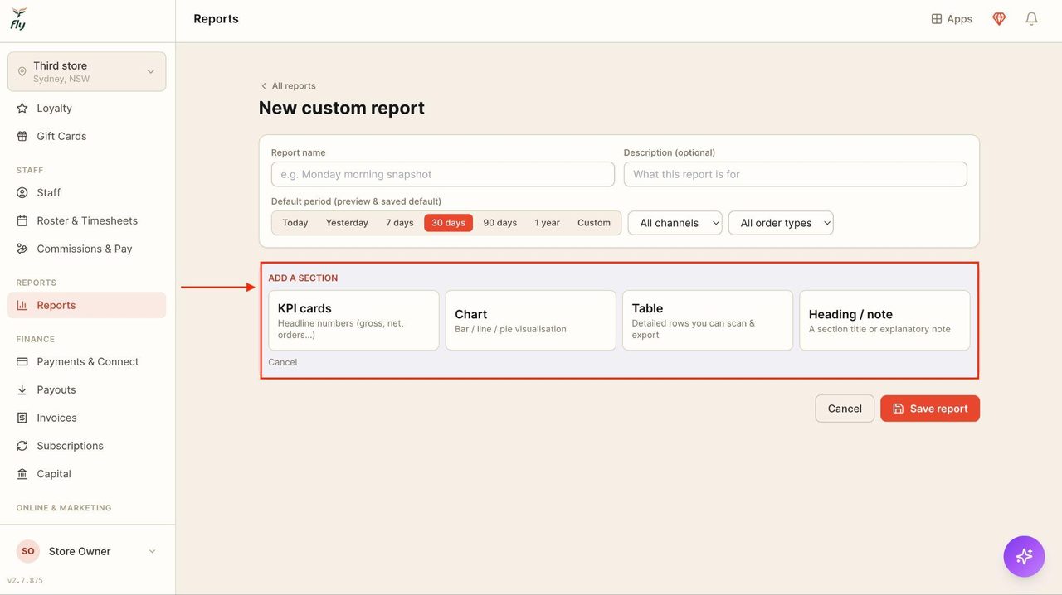Click the Roster & Timesheets calendar icon
Image resolution: width=1062 pixels, height=595 pixels.
click(x=22, y=220)
